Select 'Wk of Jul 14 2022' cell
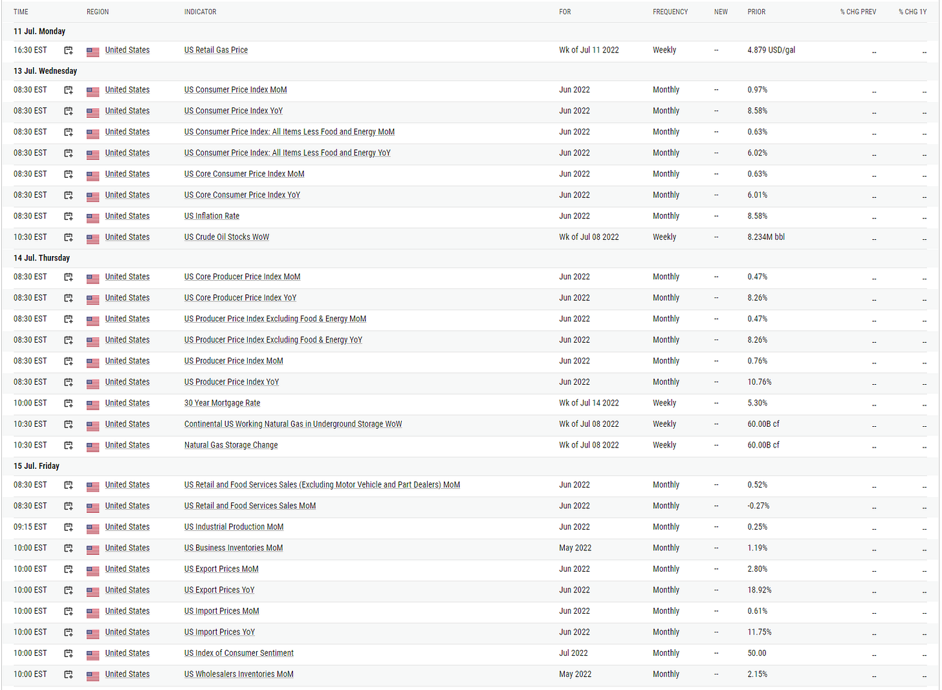Screen dimensions: 942x690 (589, 403)
